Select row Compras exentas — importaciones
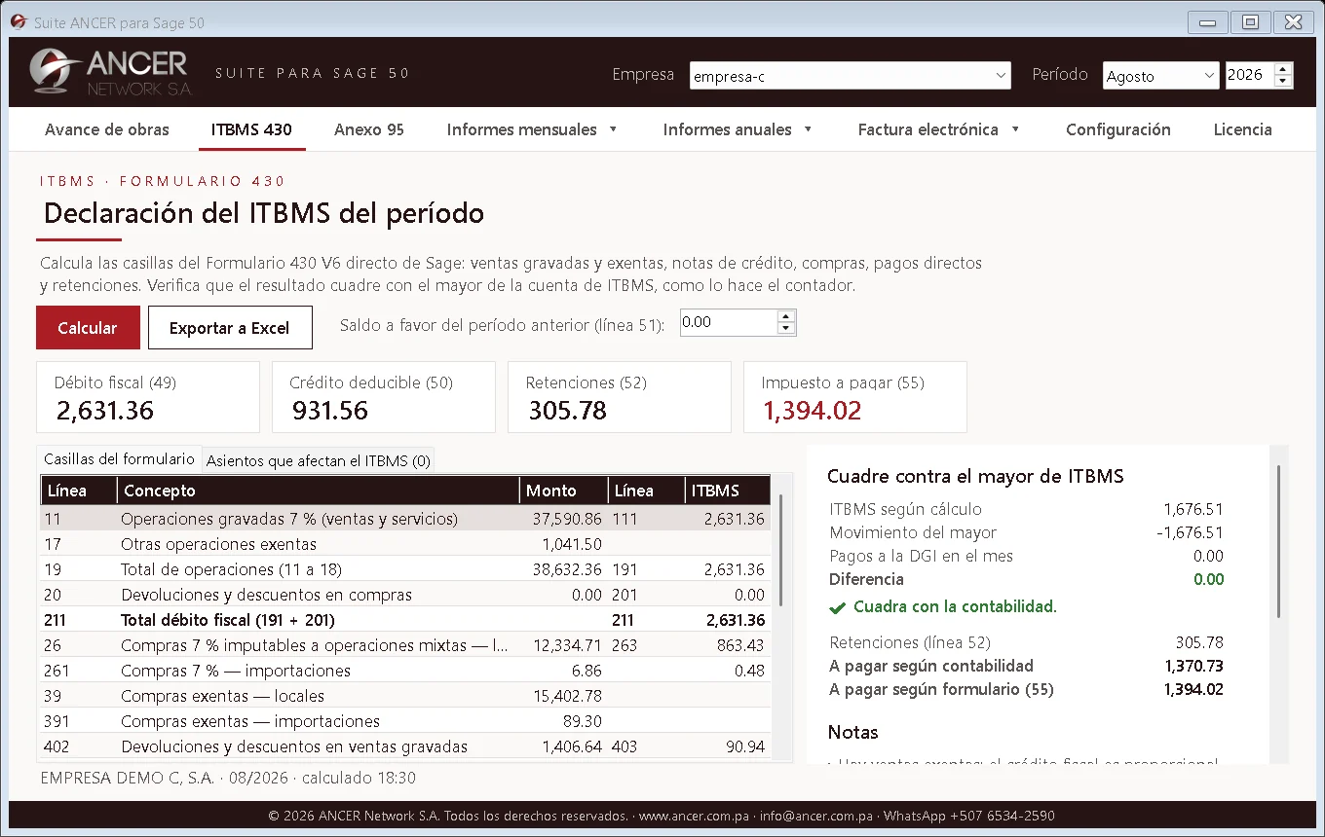The width and height of the screenshot is (1325, 837). pos(405,721)
